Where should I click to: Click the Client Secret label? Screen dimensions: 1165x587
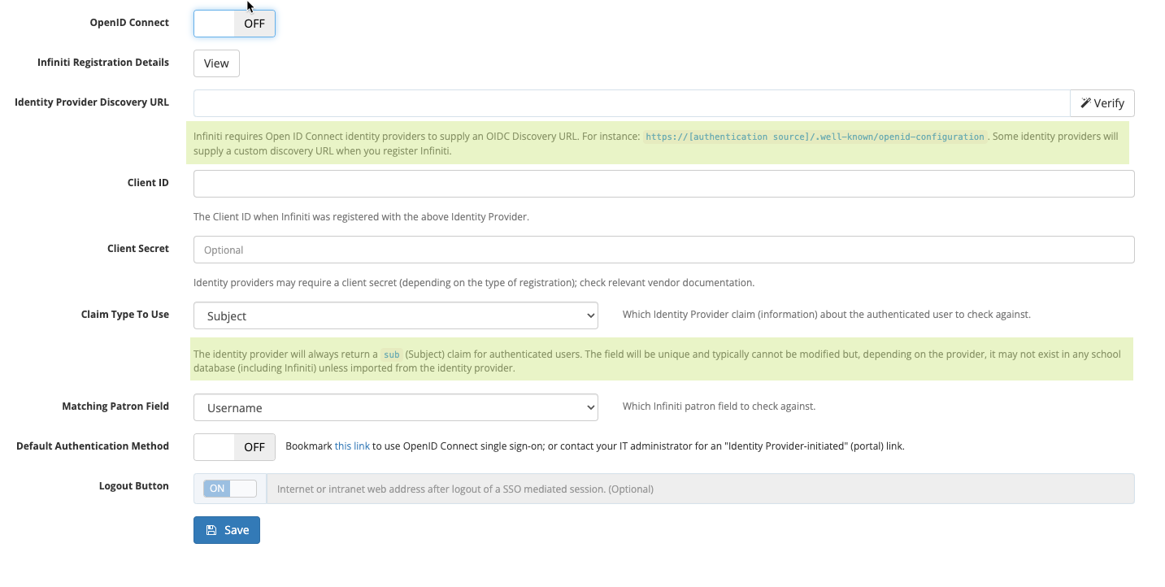(x=138, y=249)
